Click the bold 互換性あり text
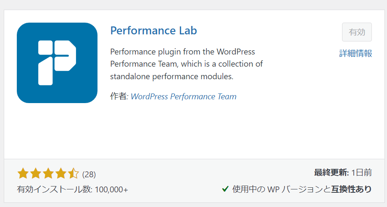Viewport: 387px width, 207px height. pos(351,189)
